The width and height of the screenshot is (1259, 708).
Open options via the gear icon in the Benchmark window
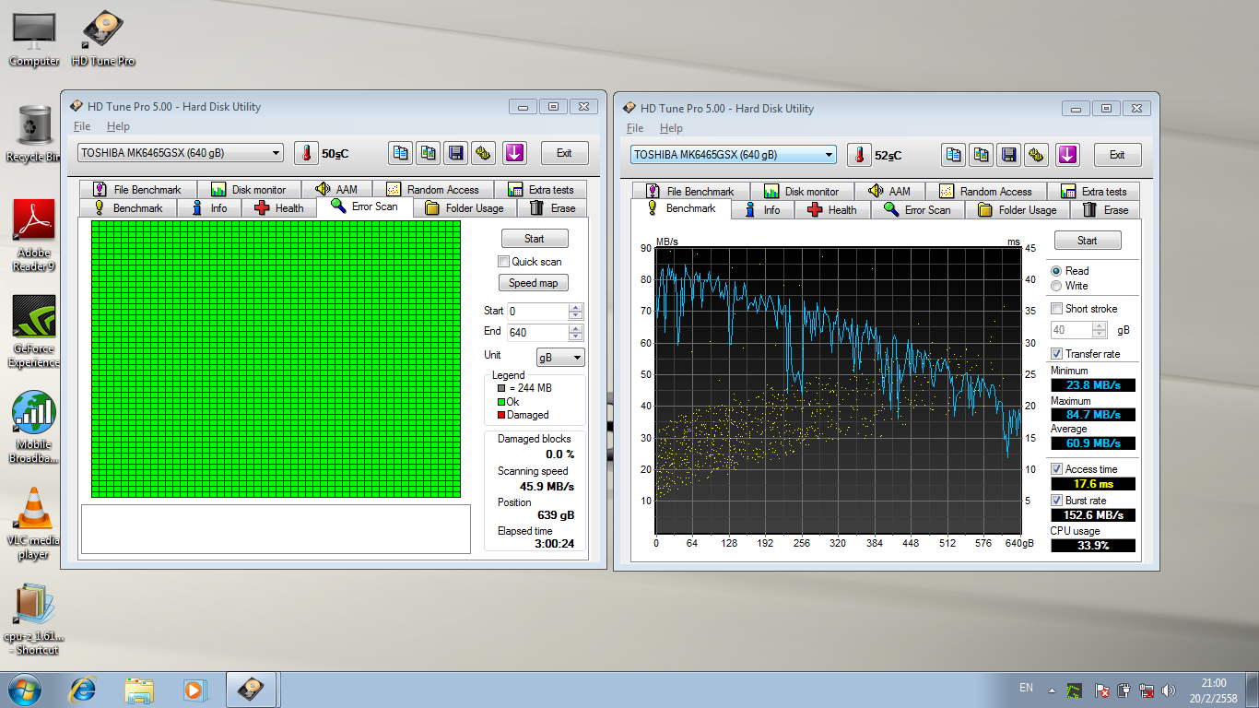click(1038, 155)
